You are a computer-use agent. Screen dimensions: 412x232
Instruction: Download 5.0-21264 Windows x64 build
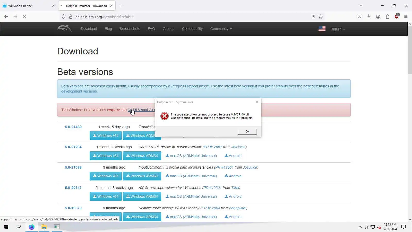pos(106,156)
